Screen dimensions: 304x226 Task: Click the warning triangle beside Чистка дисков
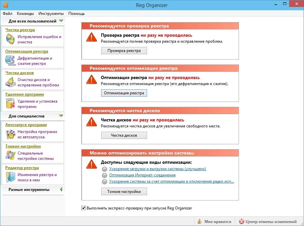point(92,122)
